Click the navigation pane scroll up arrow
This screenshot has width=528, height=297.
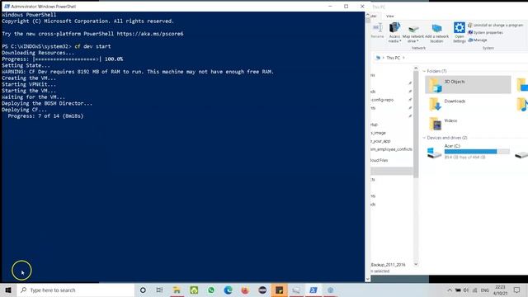pyautogui.click(x=416, y=68)
